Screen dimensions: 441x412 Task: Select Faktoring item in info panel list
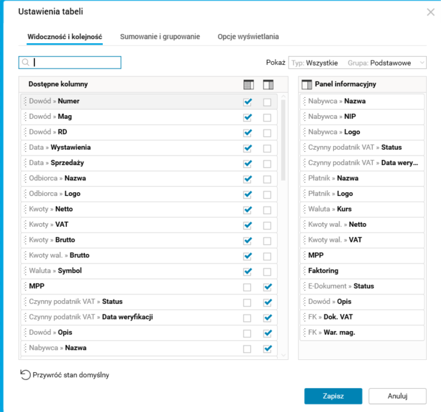click(323, 271)
